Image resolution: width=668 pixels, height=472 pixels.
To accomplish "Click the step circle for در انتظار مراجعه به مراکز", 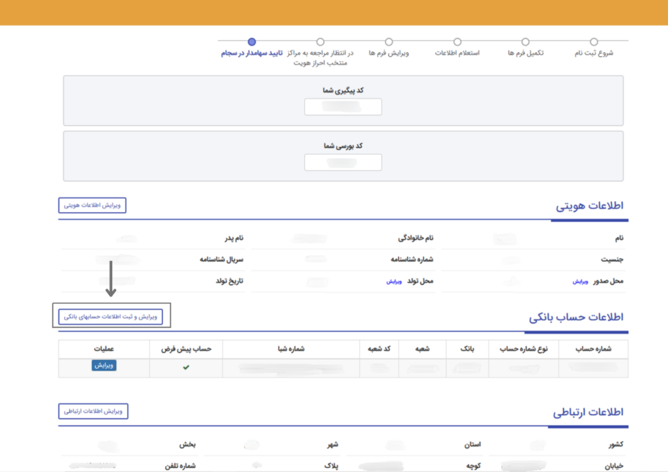I will coord(320,42).
